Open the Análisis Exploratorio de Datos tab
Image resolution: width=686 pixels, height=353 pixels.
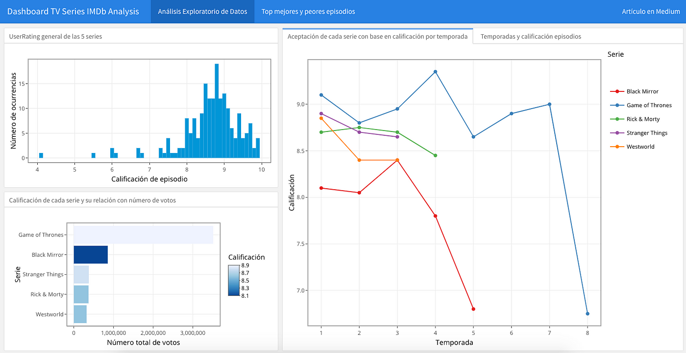(203, 11)
